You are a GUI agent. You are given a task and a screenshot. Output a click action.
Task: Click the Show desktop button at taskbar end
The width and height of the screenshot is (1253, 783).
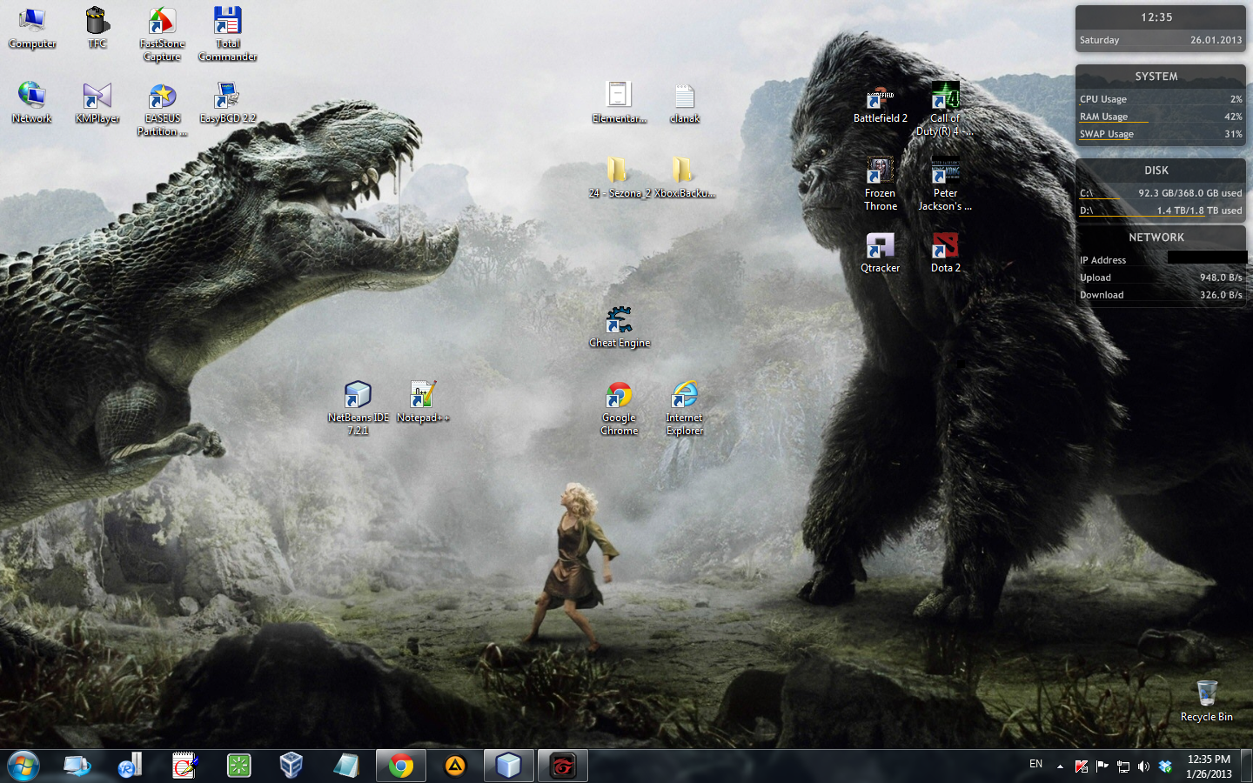point(1246,766)
